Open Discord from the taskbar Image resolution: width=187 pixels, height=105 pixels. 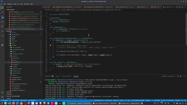pos(37,103)
